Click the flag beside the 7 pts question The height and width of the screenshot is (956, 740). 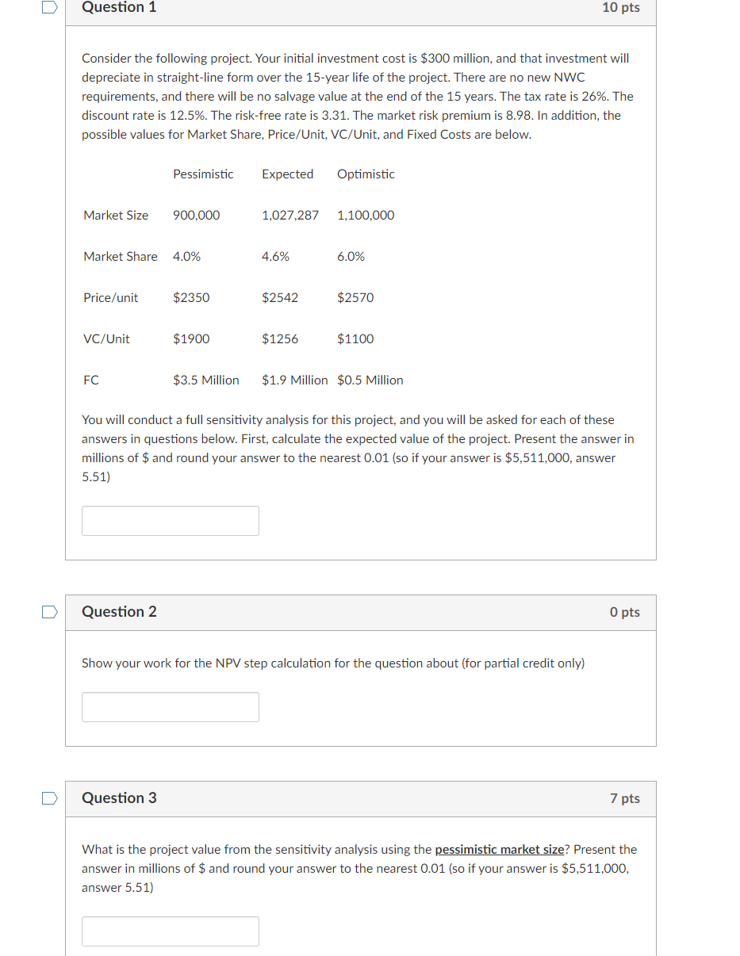pos(48,799)
